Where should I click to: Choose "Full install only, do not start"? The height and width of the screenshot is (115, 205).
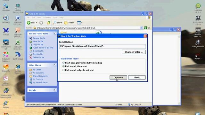point(63,70)
